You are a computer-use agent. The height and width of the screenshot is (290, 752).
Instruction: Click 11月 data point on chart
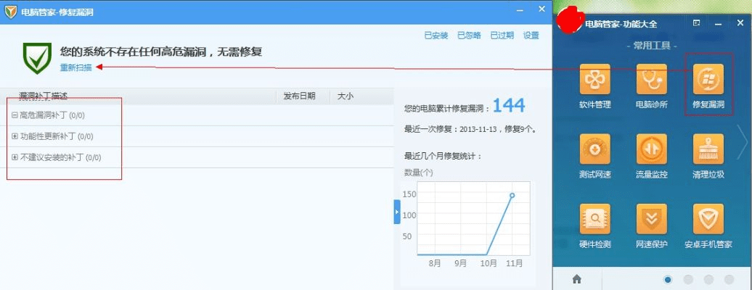[512, 196]
